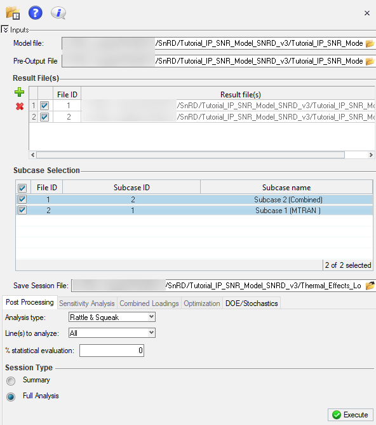Click the result file path in row 1

coord(228,106)
